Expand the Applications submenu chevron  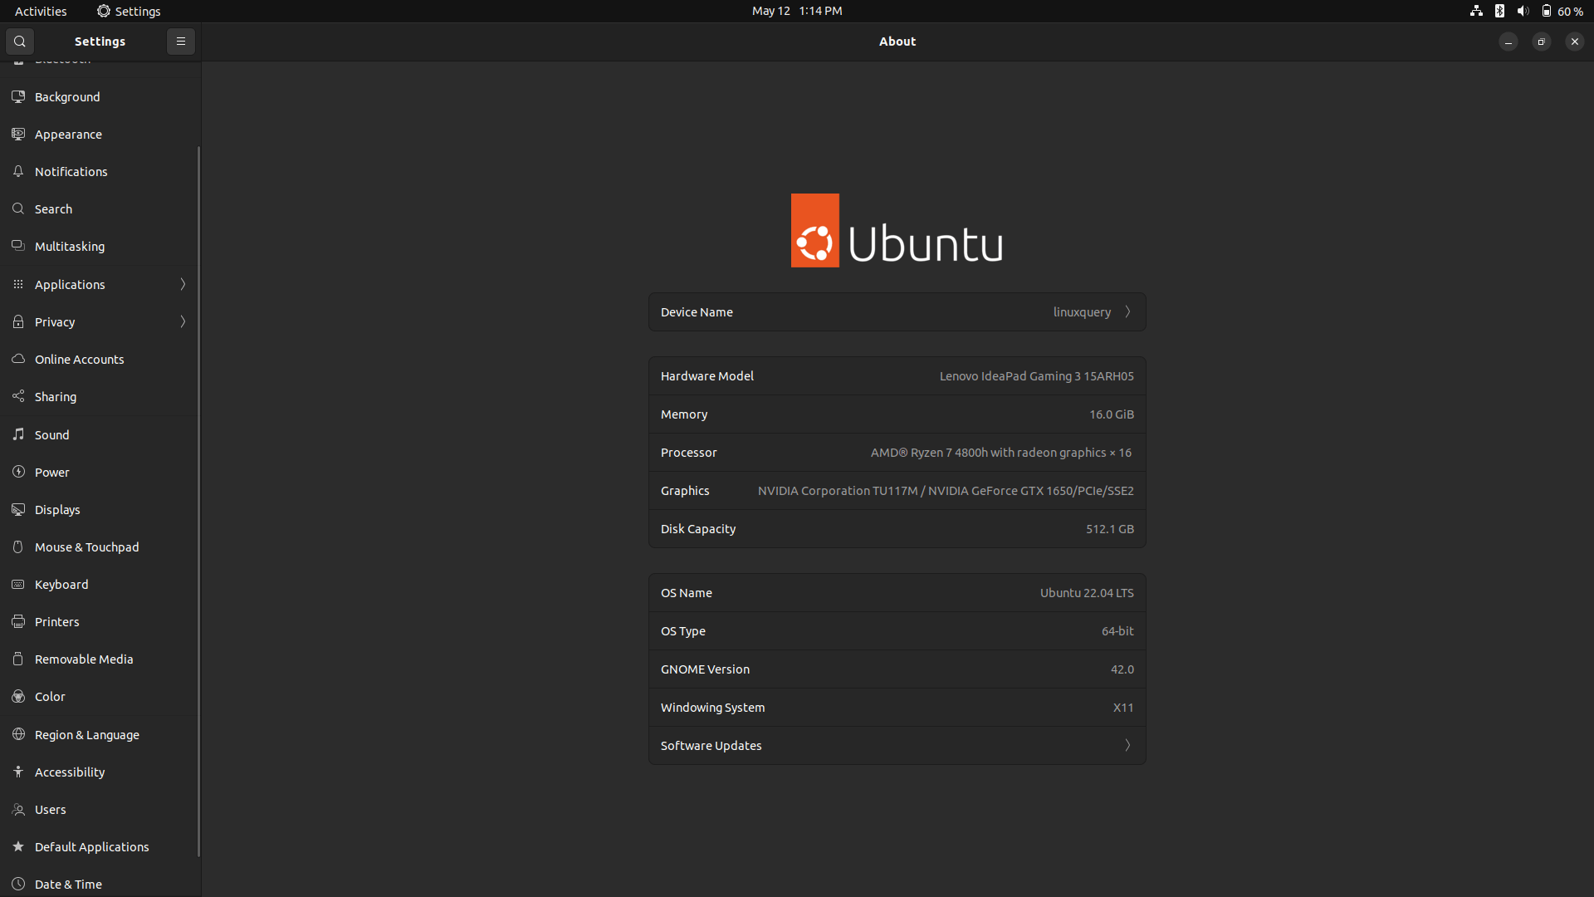(183, 284)
